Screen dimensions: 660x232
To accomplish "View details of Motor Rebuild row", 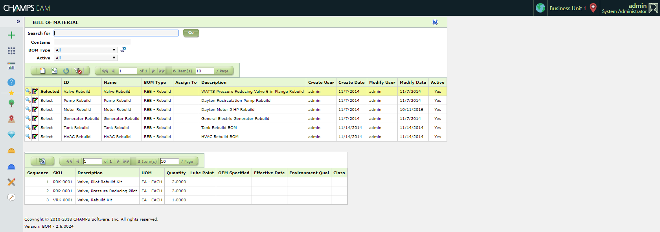I will coord(28,109).
